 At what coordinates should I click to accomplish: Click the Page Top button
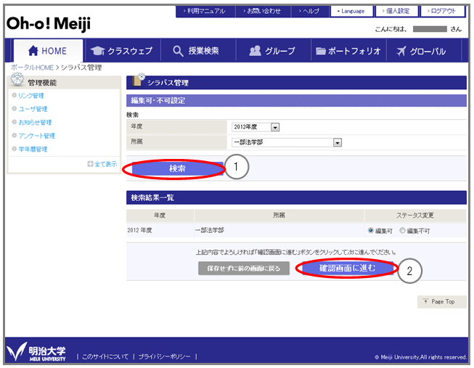tap(441, 301)
